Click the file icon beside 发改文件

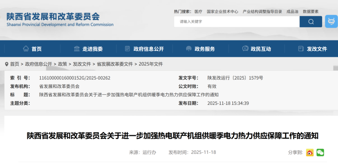(301, 49)
